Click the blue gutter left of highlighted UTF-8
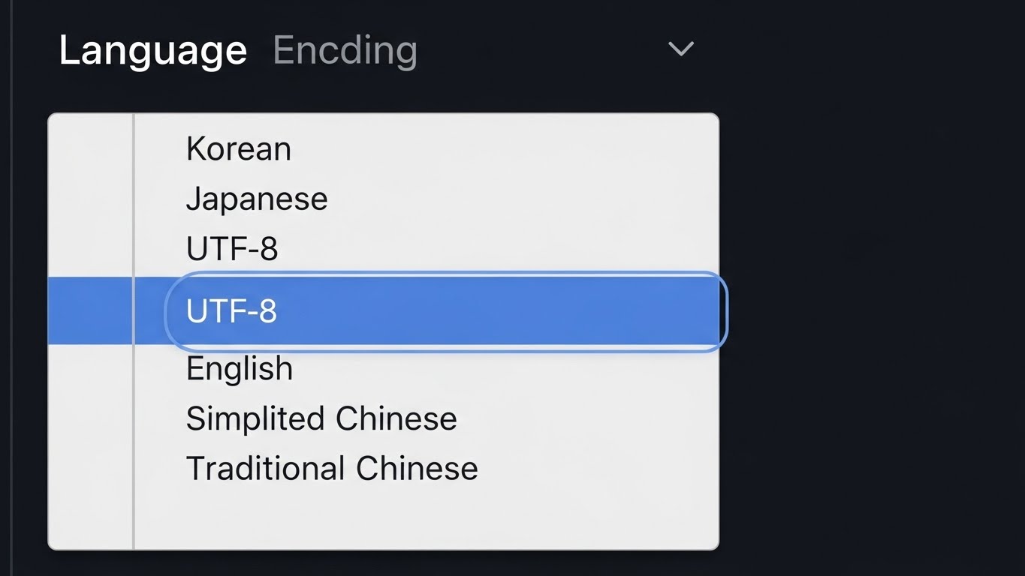 90,311
